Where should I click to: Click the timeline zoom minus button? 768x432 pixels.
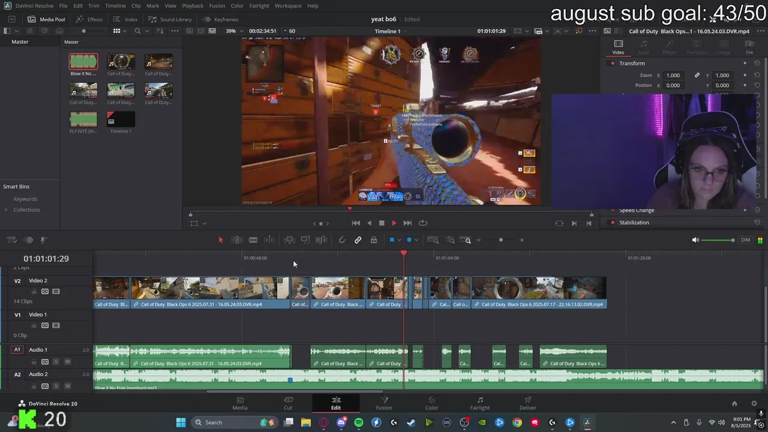click(478, 240)
